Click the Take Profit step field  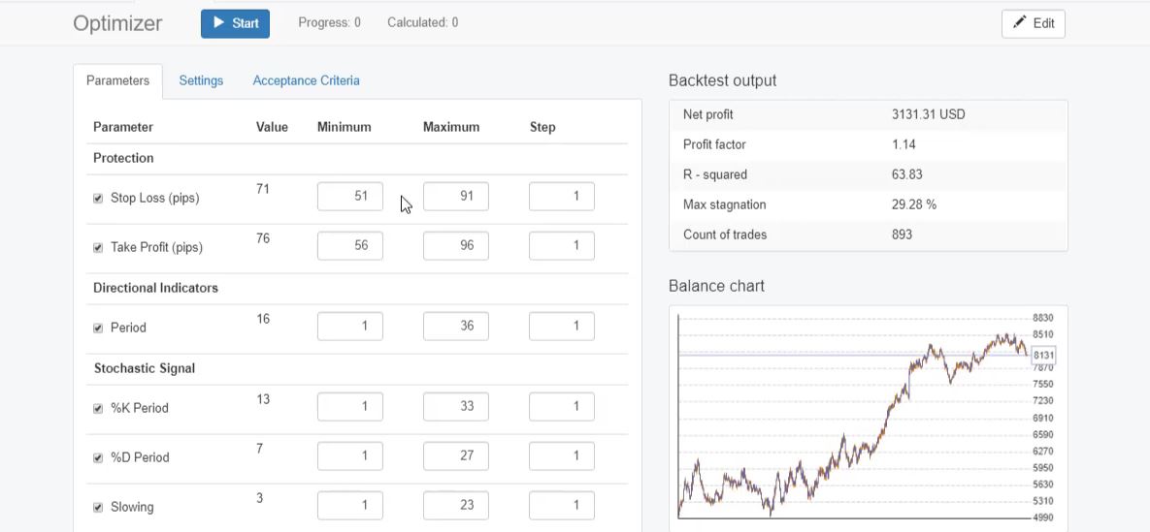pyautogui.click(x=561, y=246)
